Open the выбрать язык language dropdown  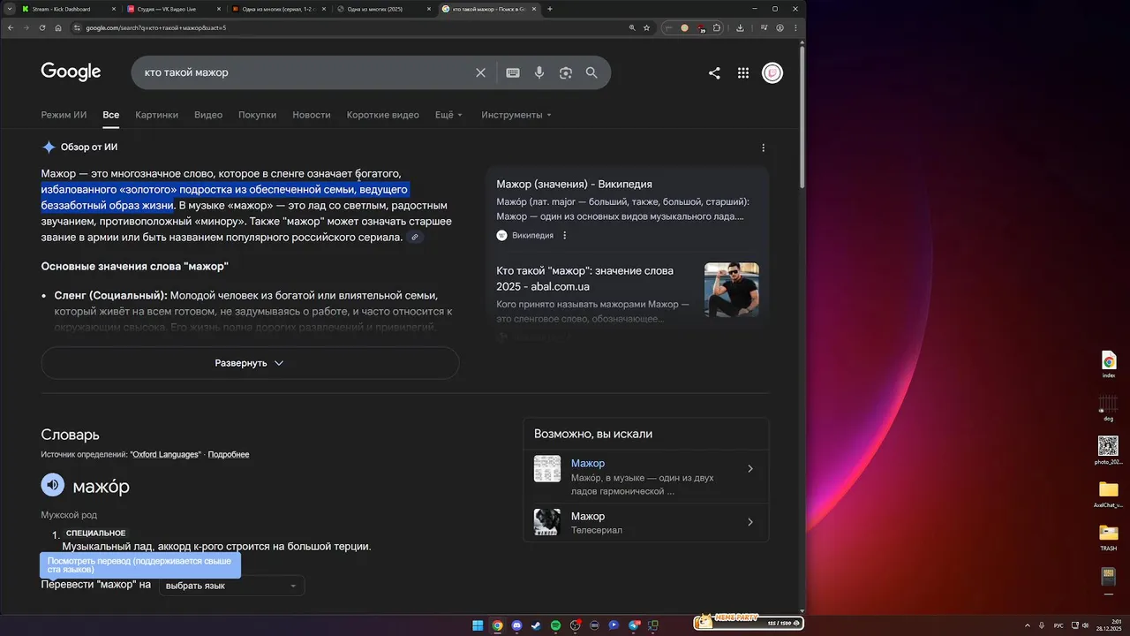[232, 586]
